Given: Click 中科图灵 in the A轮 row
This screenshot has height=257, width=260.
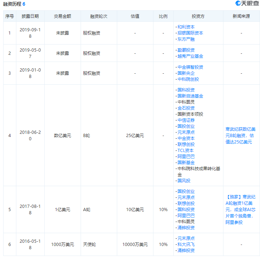Looking at the screenshot, I should pos(186,221).
